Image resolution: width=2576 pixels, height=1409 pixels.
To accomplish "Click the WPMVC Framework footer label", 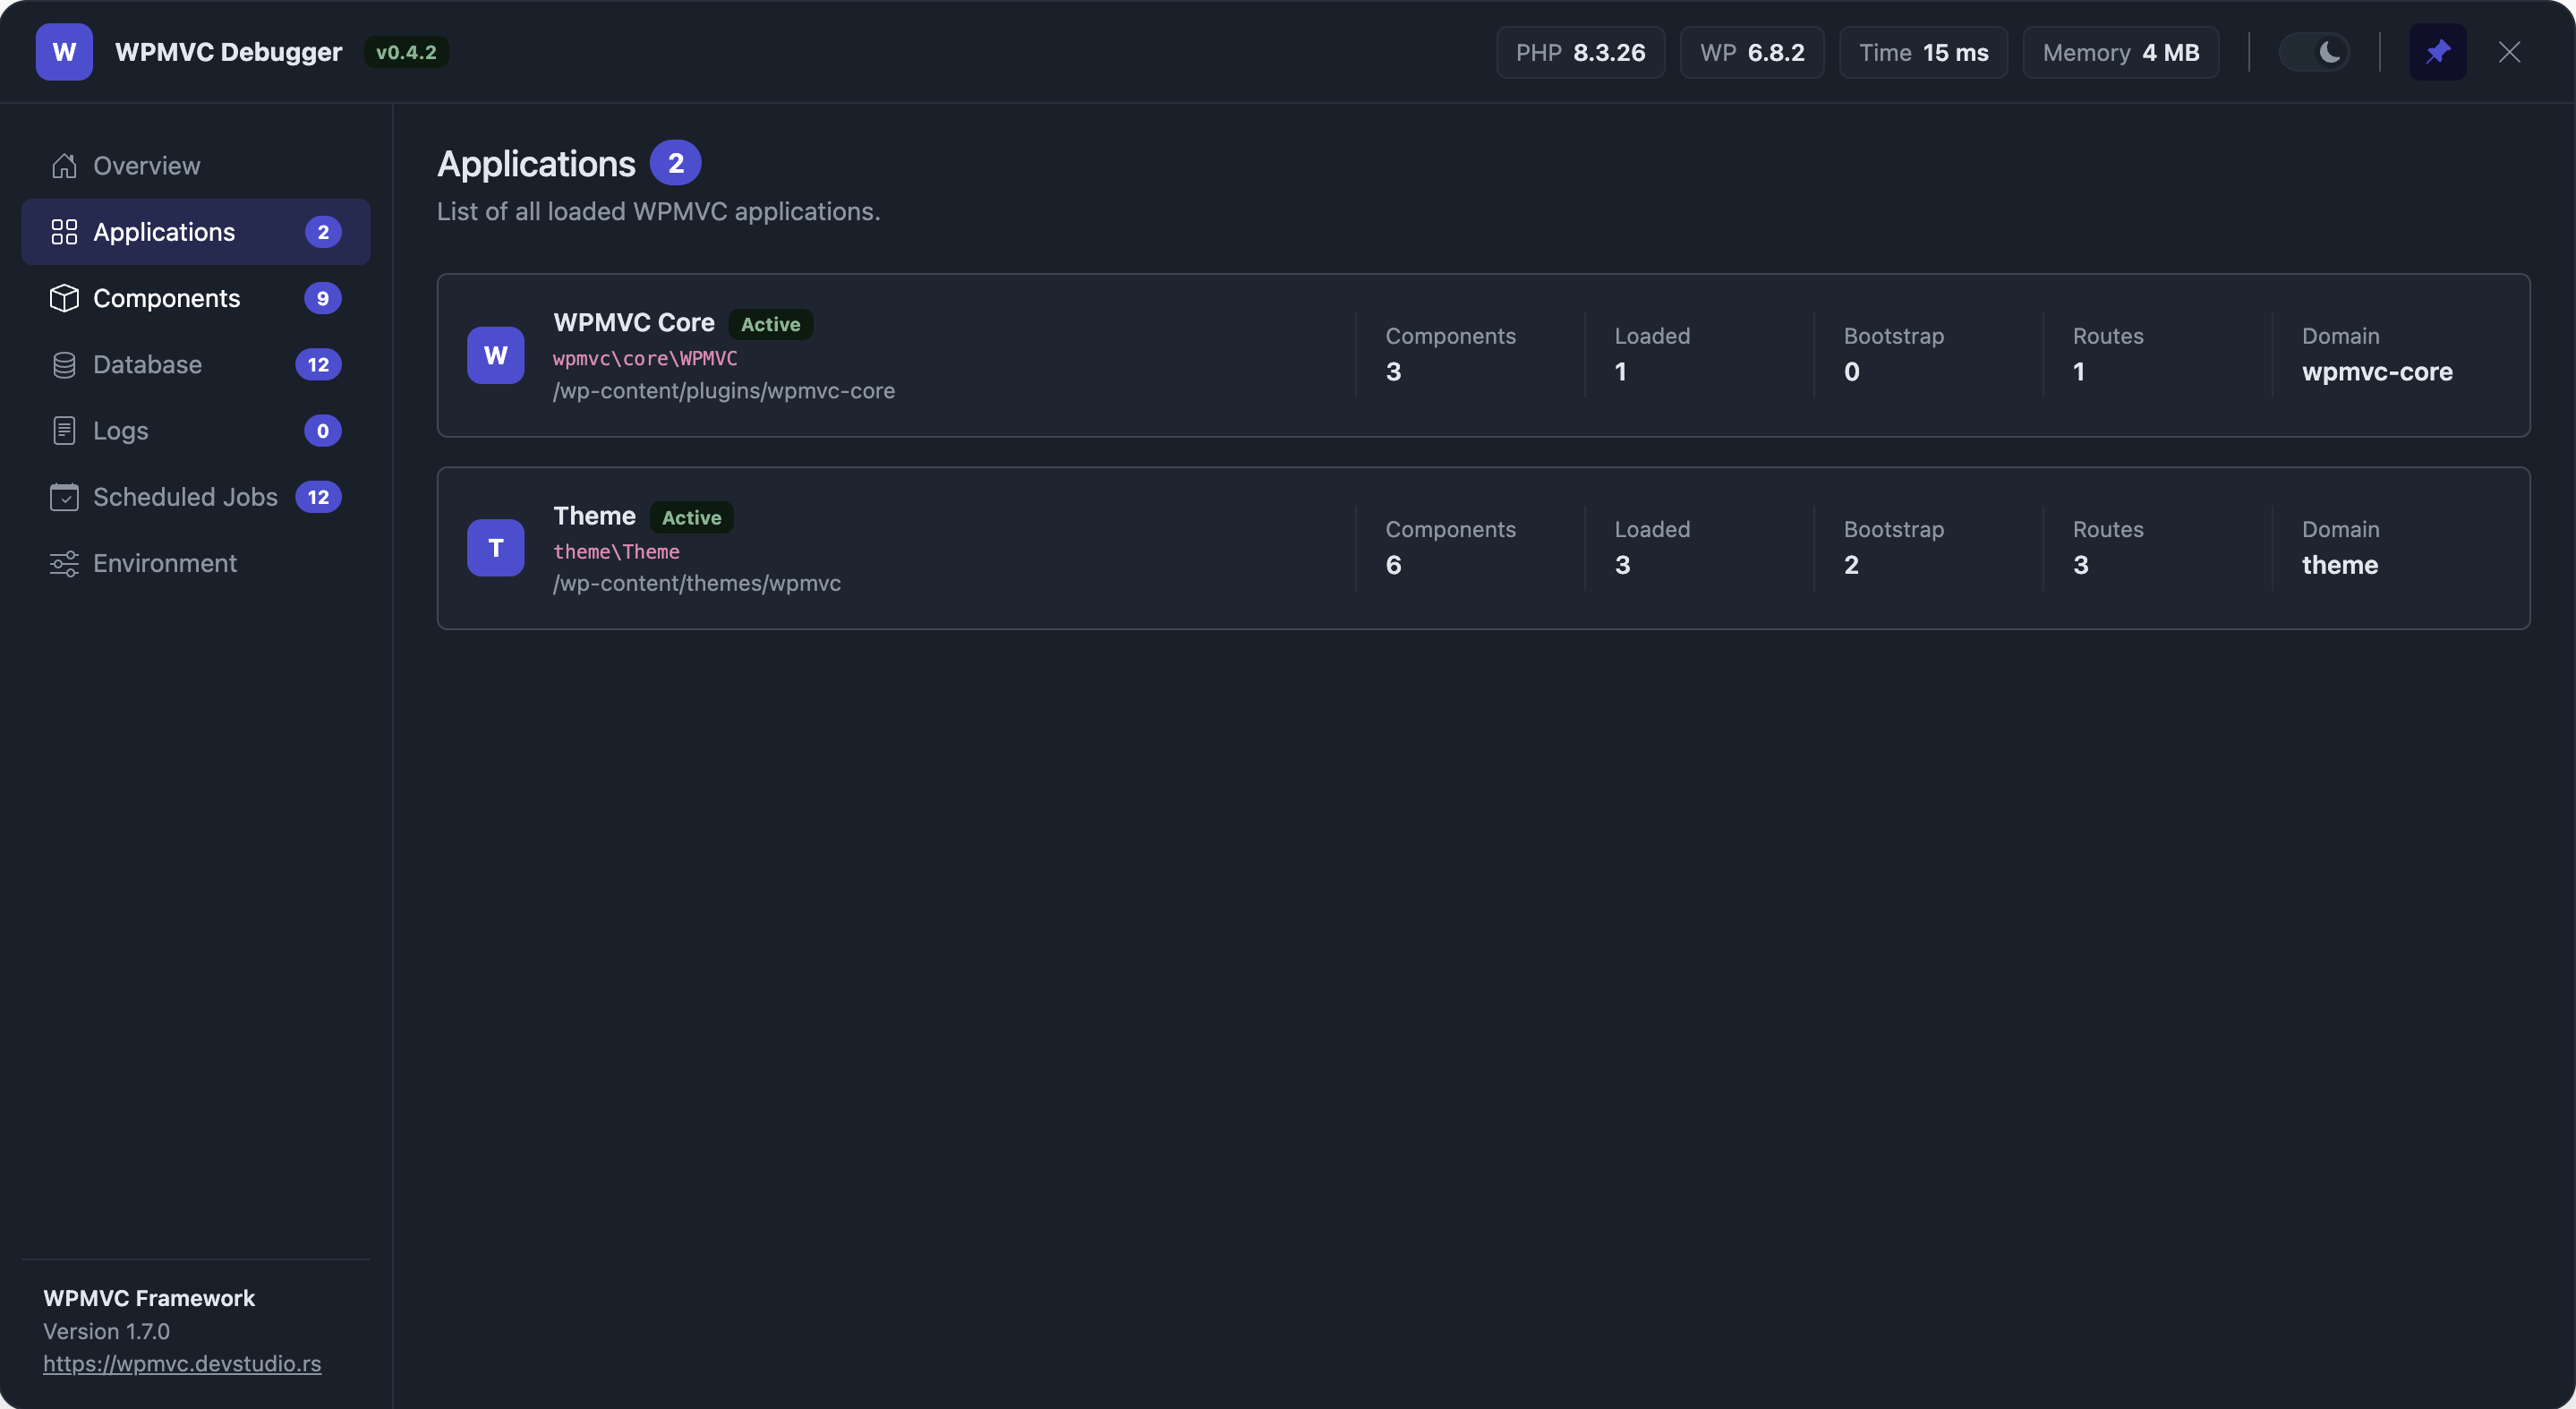I will [x=149, y=1298].
